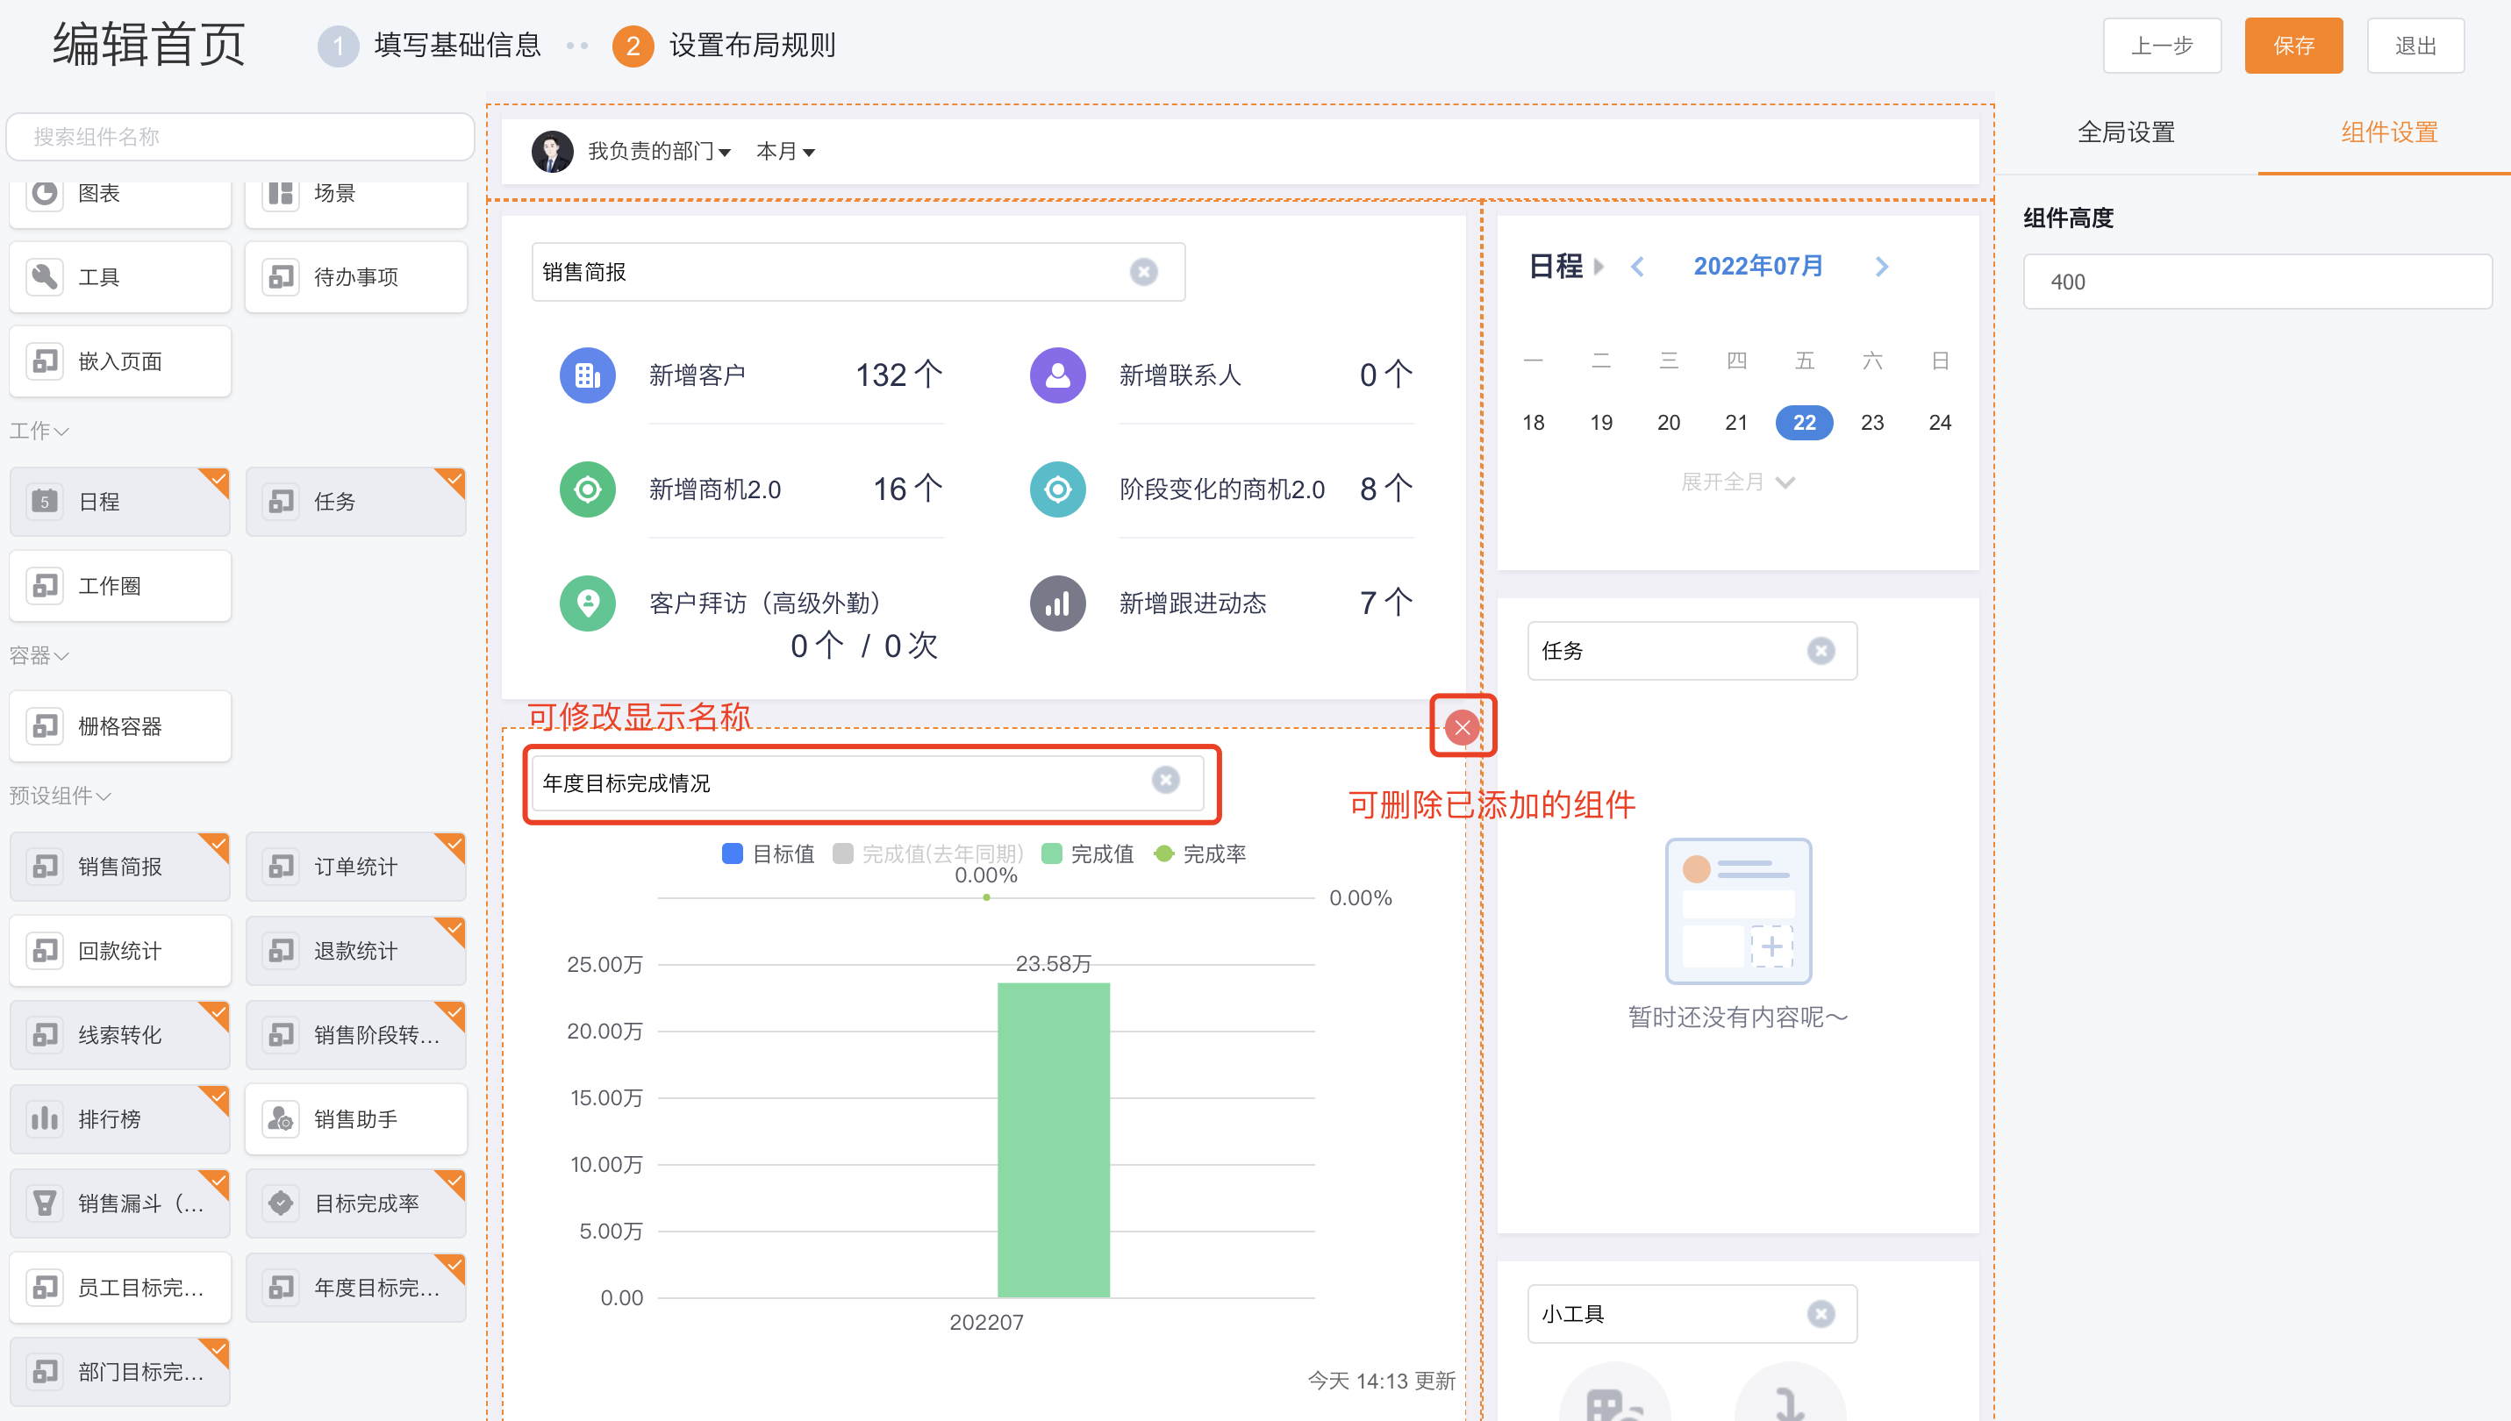The width and height of the screenshot is (2511, 1421).
Task: Toggle the checked 年度目标完 component
Action: [355, 1288]
